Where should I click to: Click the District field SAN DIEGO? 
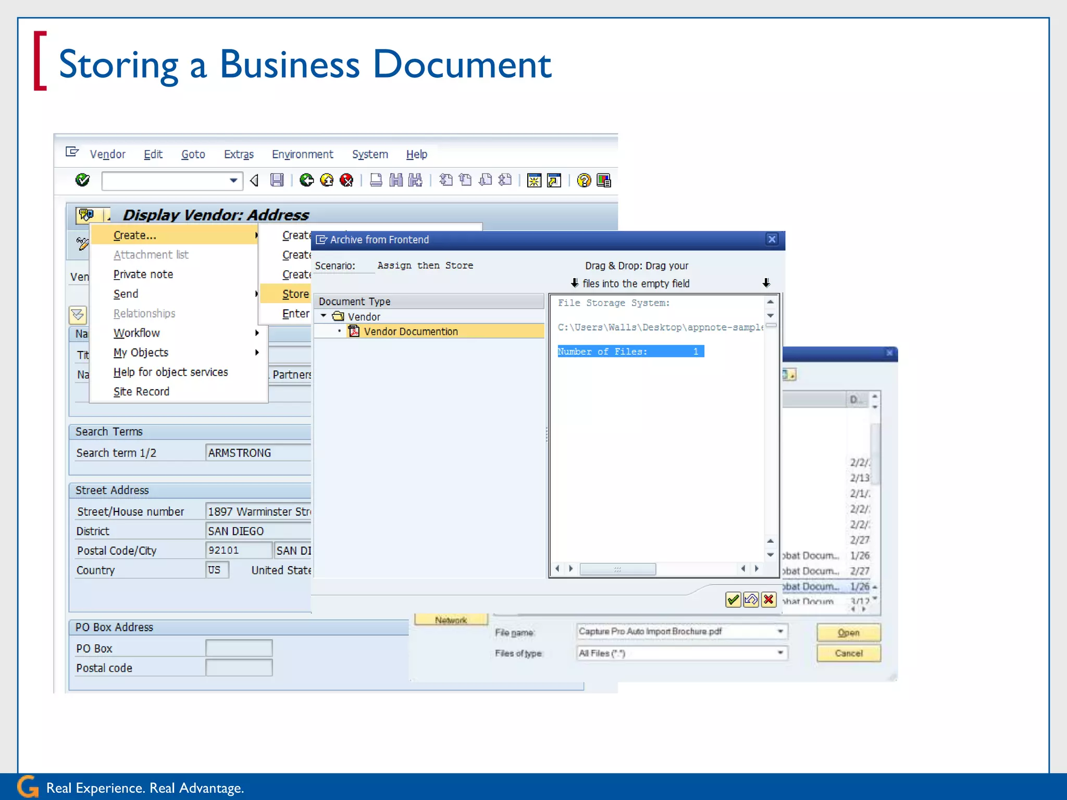[258, 531]
